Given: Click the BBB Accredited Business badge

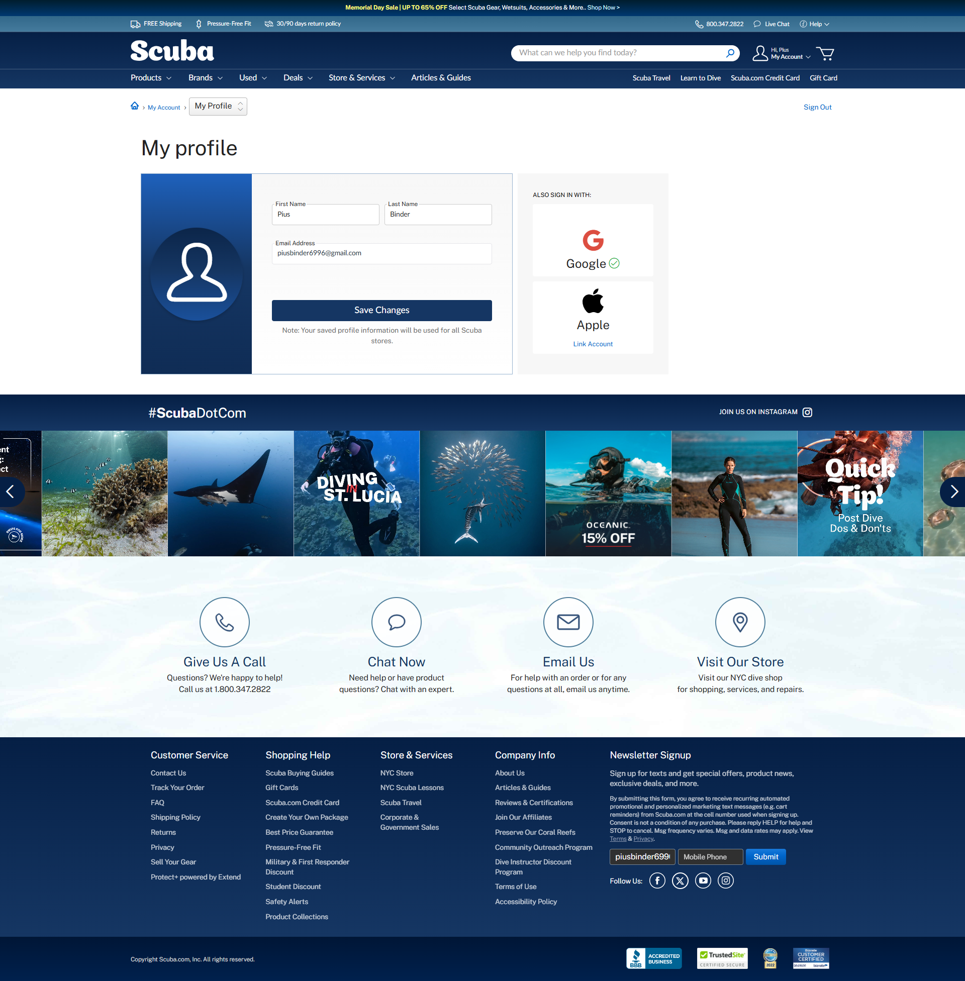Looking at the screenshot, I should 654,958.
